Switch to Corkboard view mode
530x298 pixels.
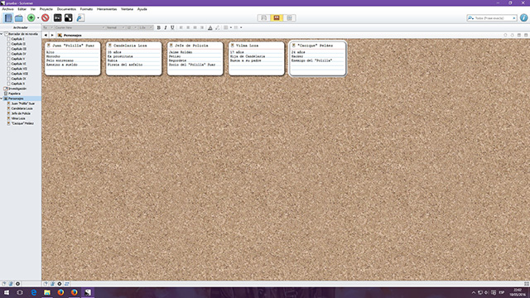[x=277, y=18]
